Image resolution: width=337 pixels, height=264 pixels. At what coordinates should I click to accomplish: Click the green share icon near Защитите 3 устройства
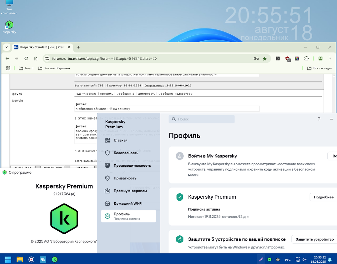pyautogui.click(x=179, y=239)
